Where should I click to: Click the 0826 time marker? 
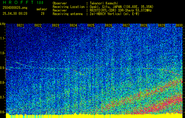[109, 25]
